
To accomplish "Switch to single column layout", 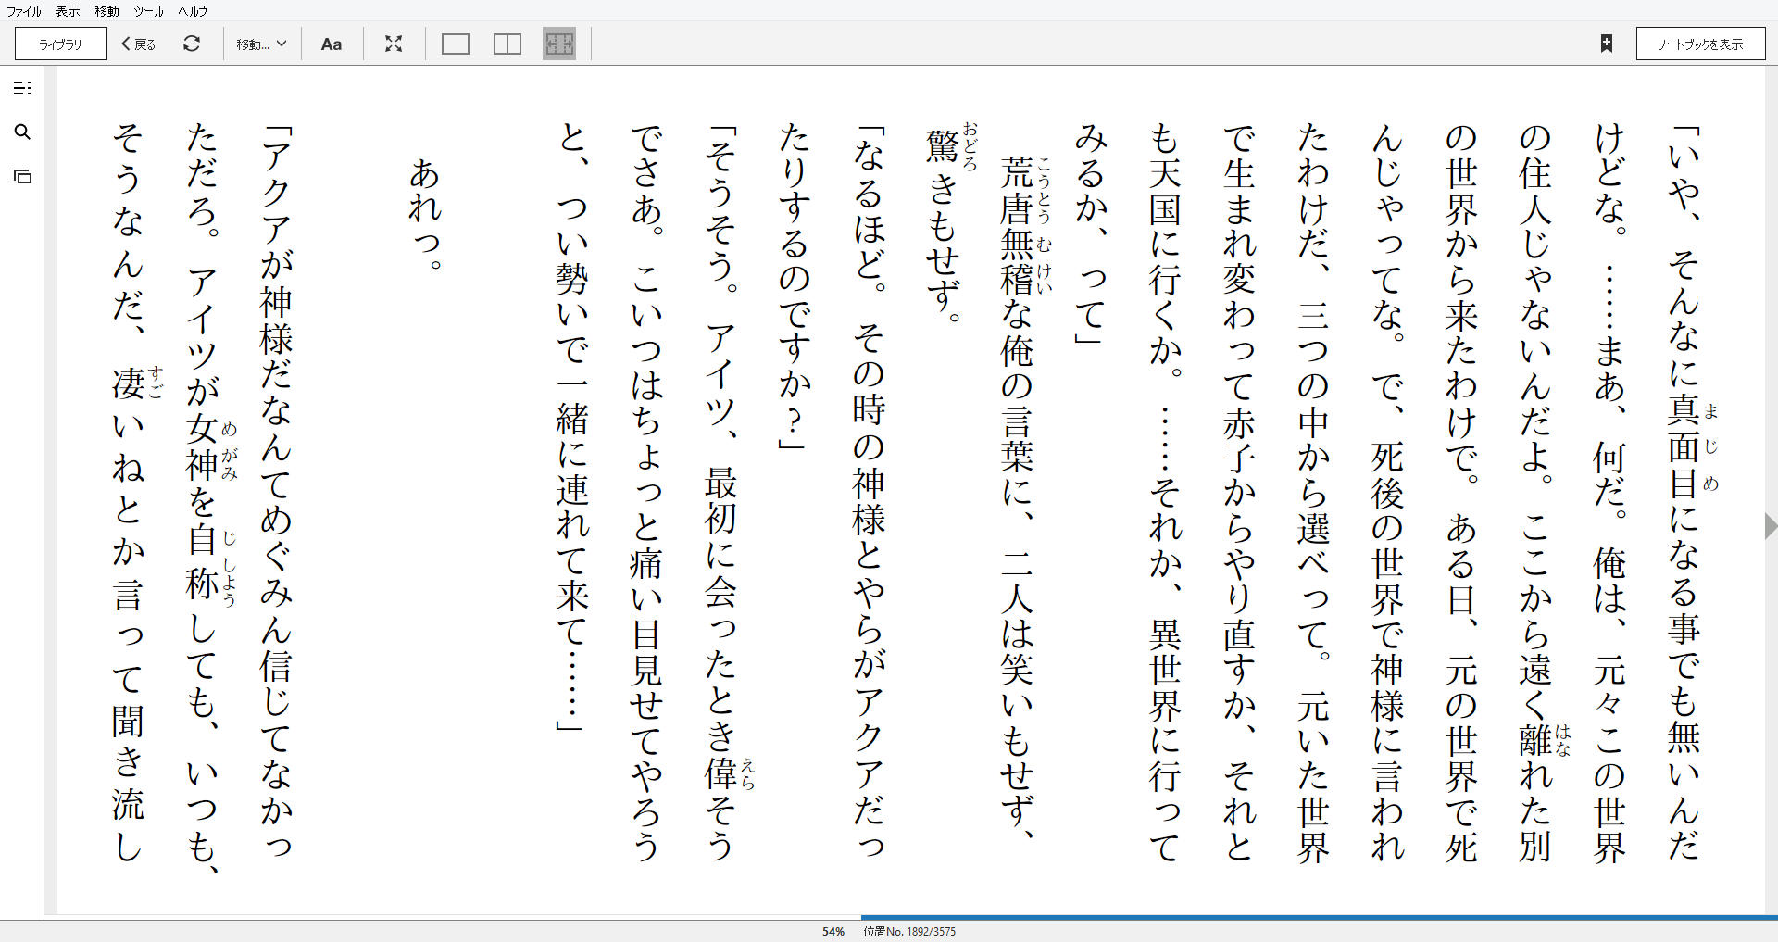I will click(x=456, y=44).
